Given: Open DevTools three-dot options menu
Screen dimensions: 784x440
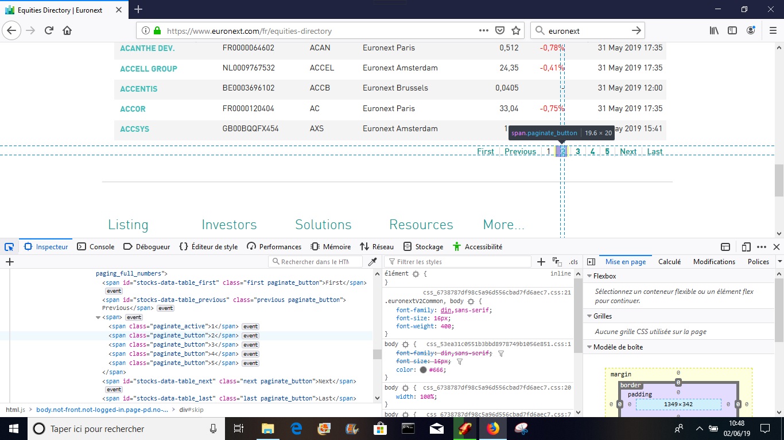Looking at the screenshot, I should 762,247.
